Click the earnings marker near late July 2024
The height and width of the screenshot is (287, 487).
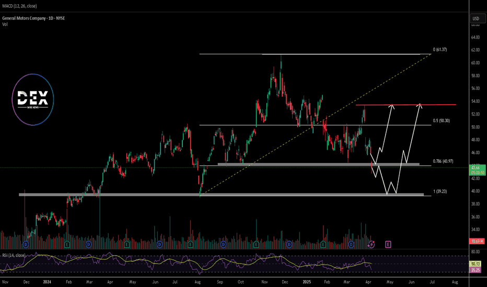[190, 245]
